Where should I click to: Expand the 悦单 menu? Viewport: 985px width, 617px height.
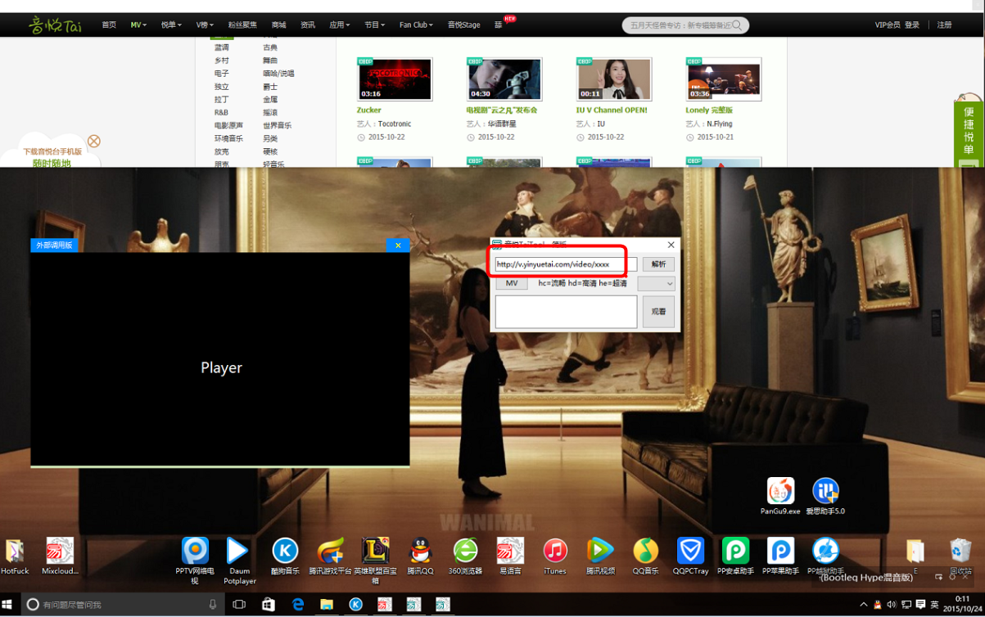(171, 25)
